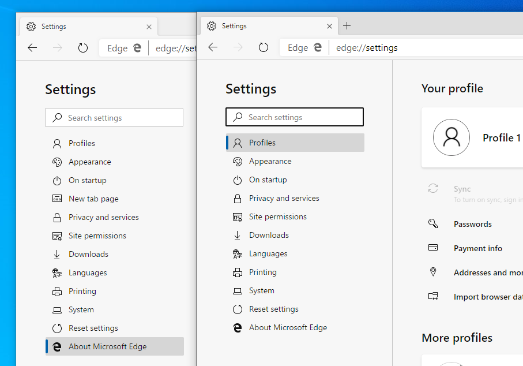
Task: Close the Settings tab in the right window
Action: pyautogui.click(x=330, y=26)
